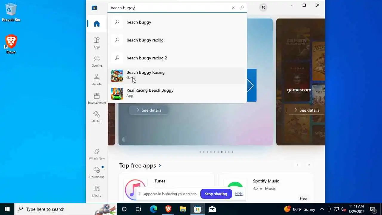Click See details on the center banner
The height and width of the screenshot is (215, 382).
click(149, 110)
